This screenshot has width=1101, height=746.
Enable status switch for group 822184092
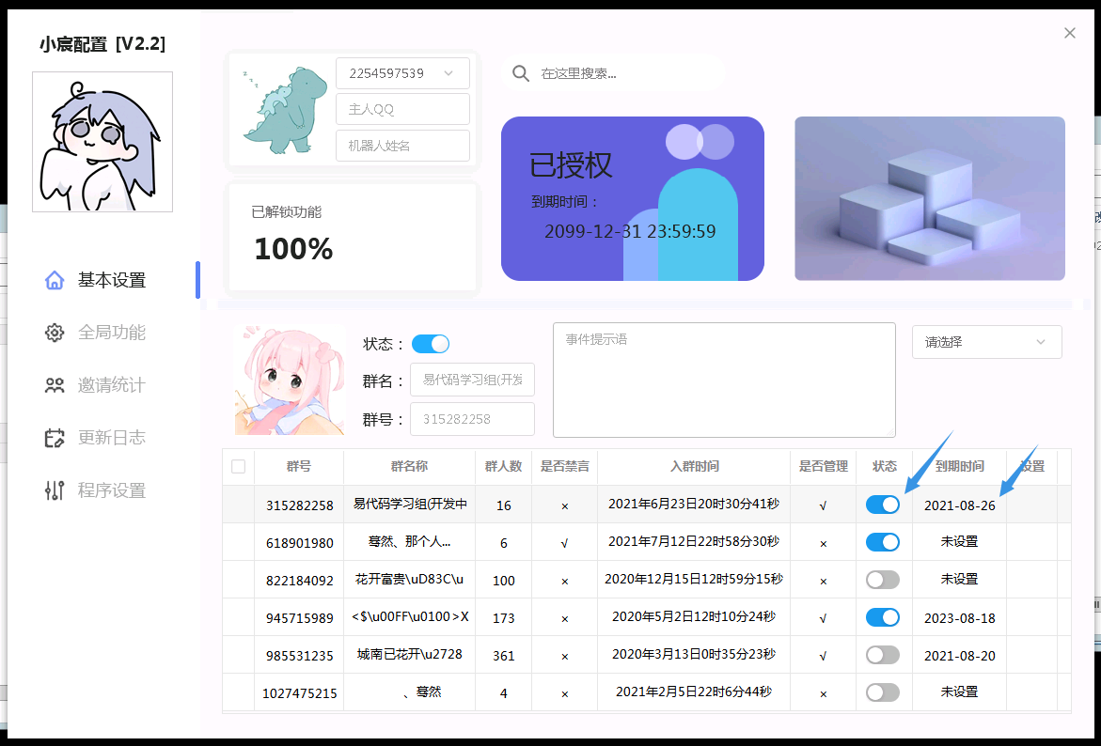click(x=883, y=580)
